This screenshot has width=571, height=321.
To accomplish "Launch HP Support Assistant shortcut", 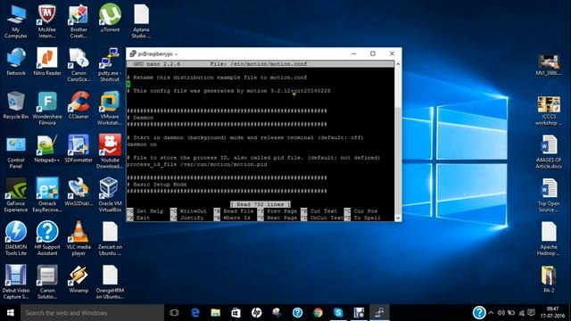I will pyautogui.click(x=47, y=239).
